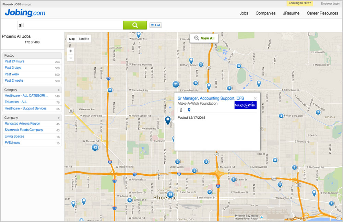The image size is (343, 222).
Task: Open the cluster marker showing 42 jobs
Action: pos(95,147)
